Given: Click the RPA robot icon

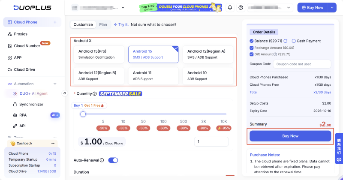Looking at the screenshot, I should [x=15, y=115].
